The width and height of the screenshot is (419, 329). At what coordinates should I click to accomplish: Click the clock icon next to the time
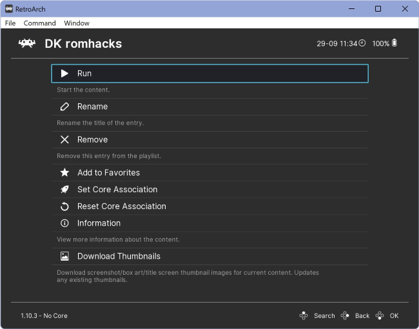tap(362, 43)
